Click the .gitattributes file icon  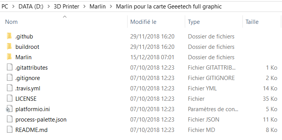tap(9, 68)
